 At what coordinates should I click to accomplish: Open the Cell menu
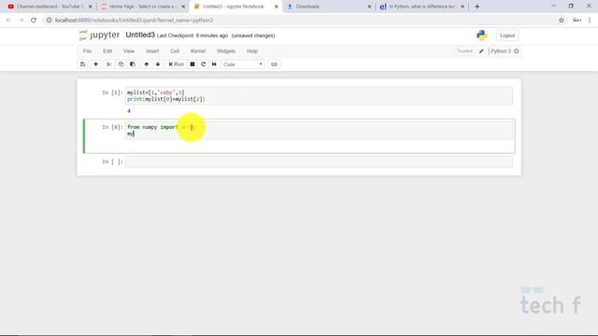point(175,51)
